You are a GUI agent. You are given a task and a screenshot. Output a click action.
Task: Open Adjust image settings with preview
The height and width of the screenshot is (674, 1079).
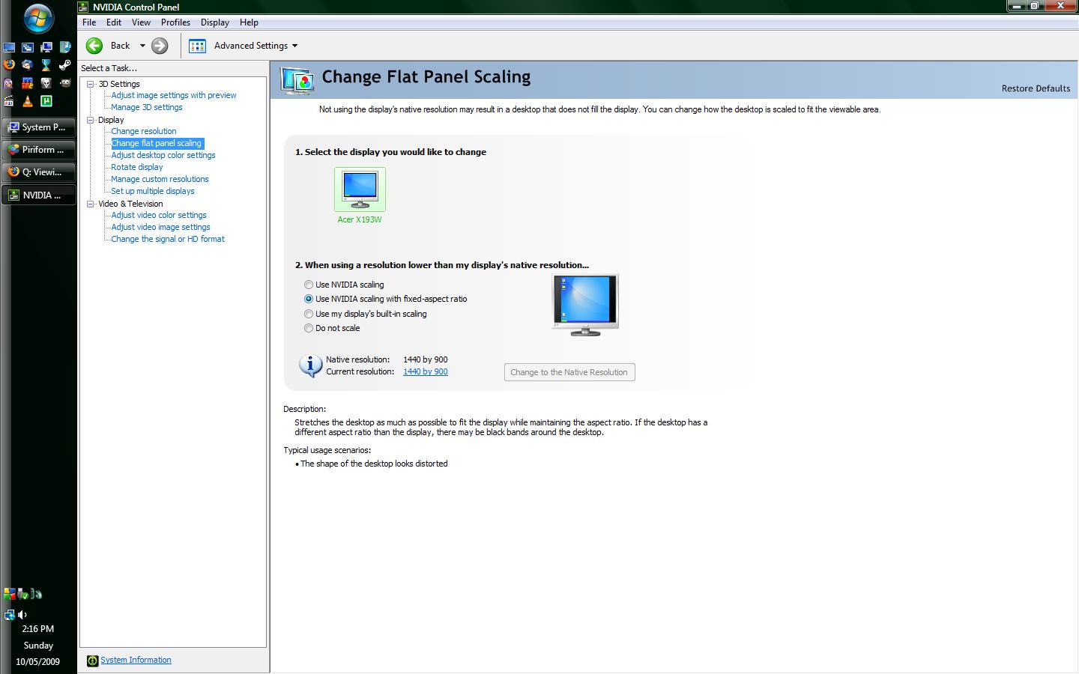(174, 95)
